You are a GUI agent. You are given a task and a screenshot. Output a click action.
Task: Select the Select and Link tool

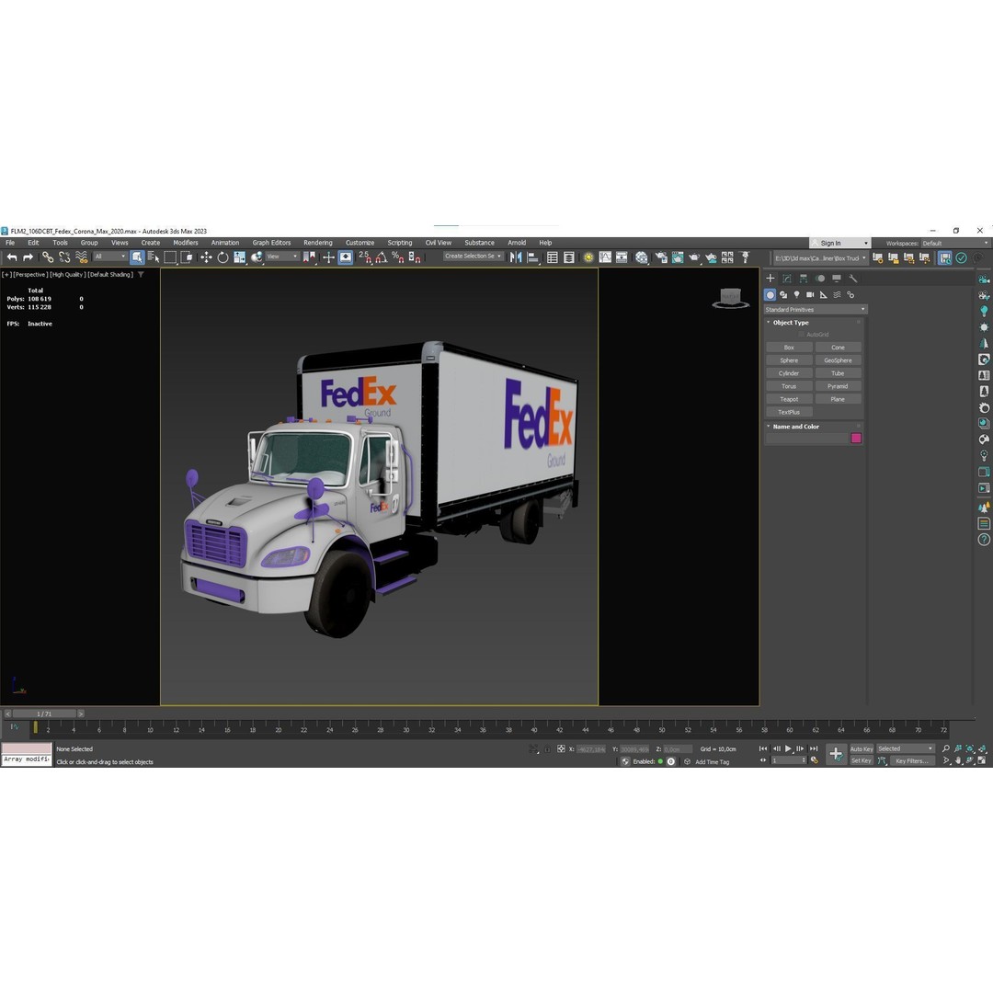48,257
